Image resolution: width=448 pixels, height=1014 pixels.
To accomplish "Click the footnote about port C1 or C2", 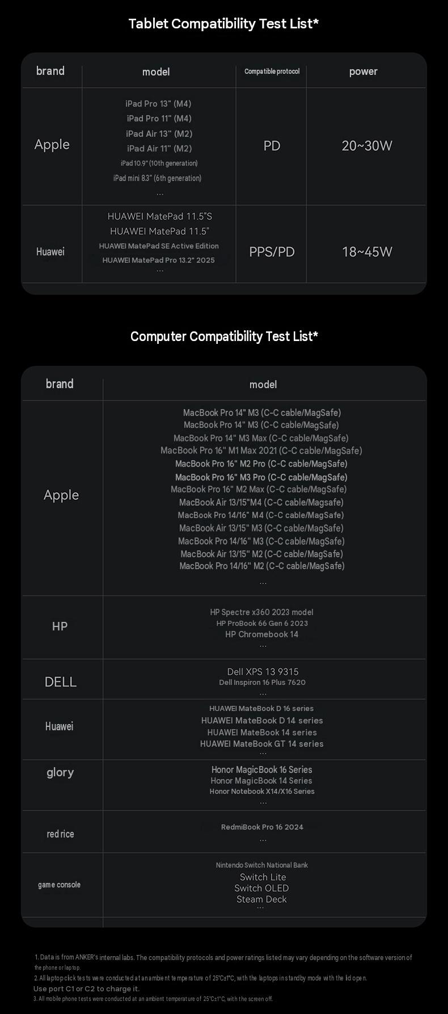I will click(x=86, y=988).
